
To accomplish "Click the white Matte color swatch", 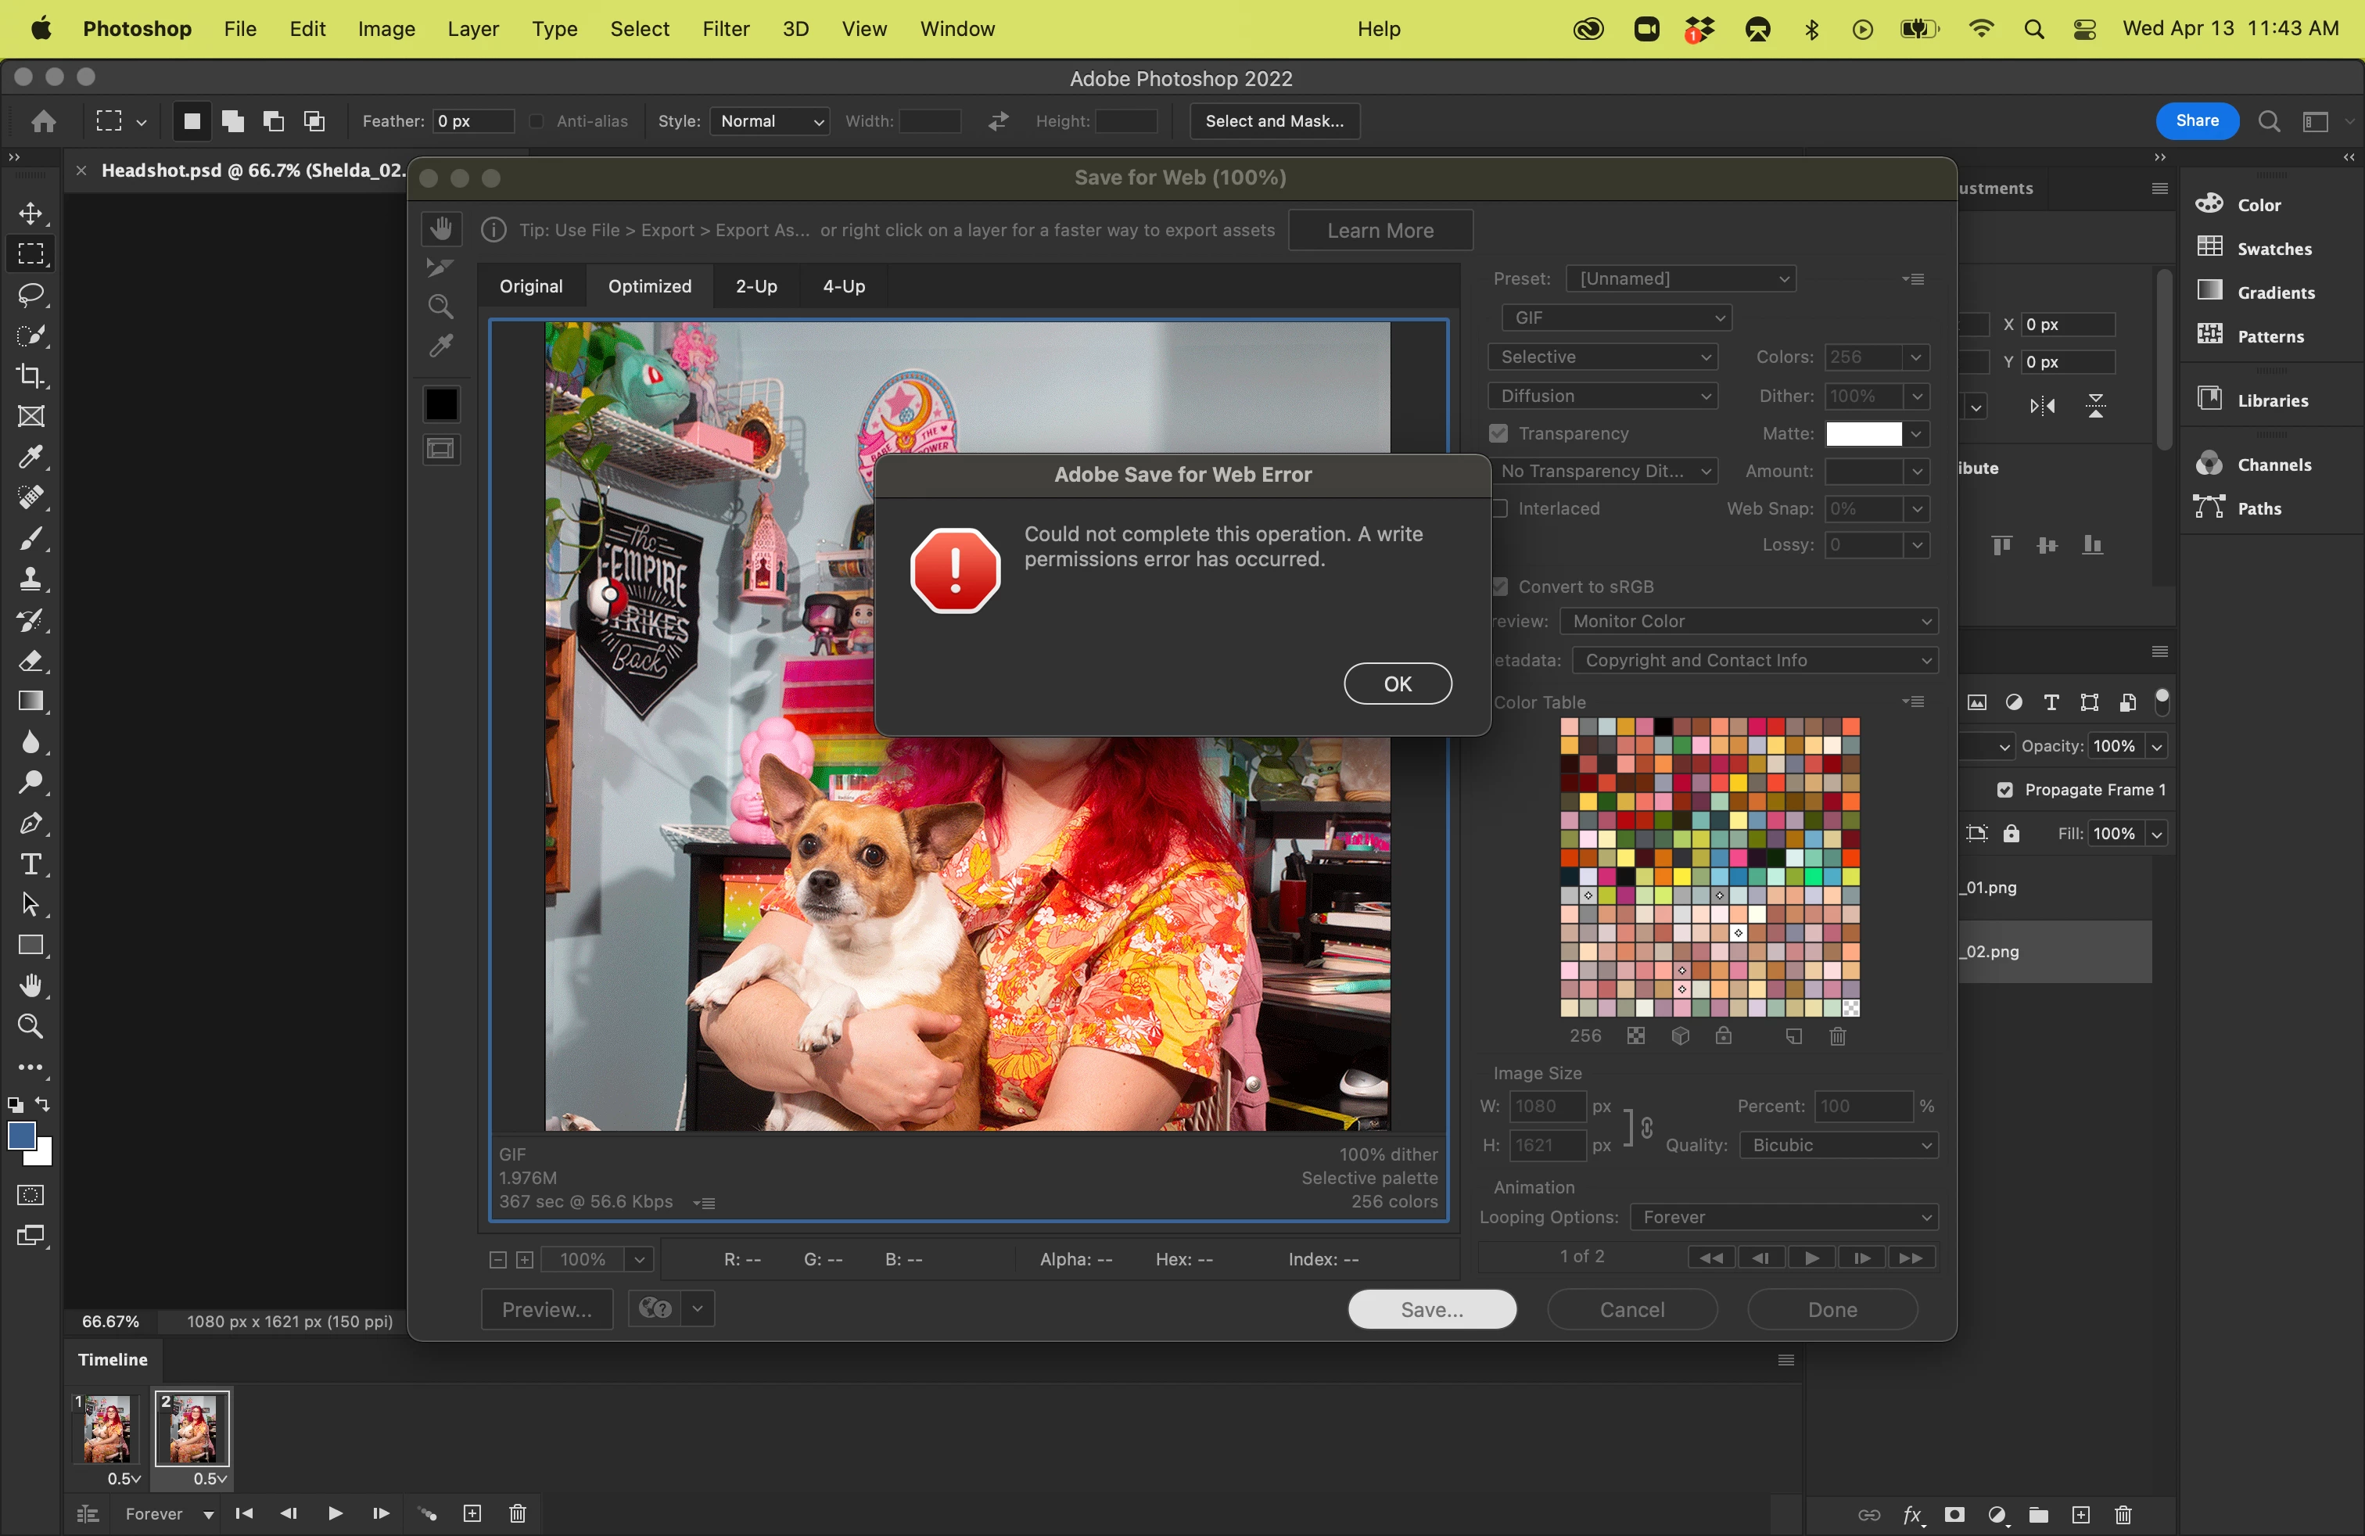I will (1863, 433).
